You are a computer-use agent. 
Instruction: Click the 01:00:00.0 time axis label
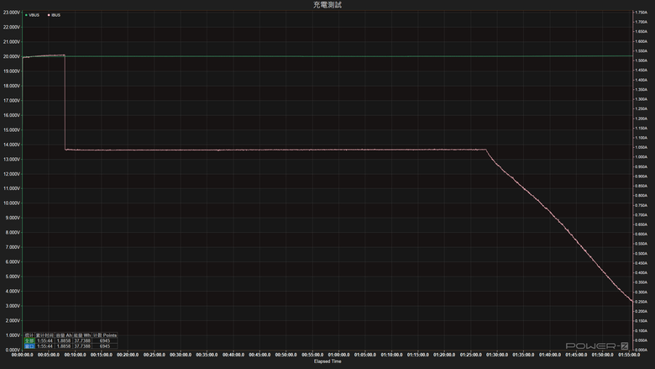pos(338,355)
